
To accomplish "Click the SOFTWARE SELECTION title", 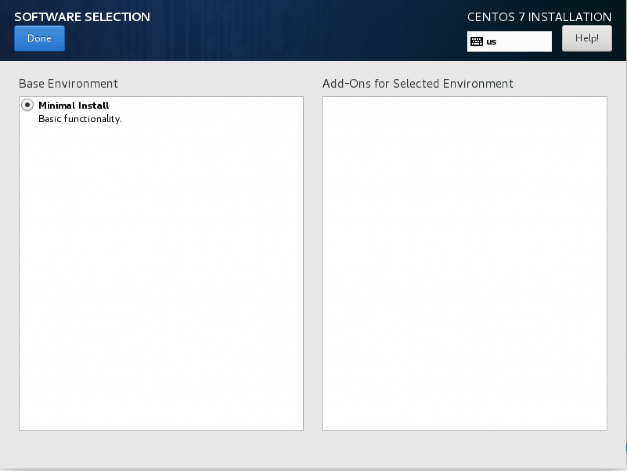I will point(82,17).
